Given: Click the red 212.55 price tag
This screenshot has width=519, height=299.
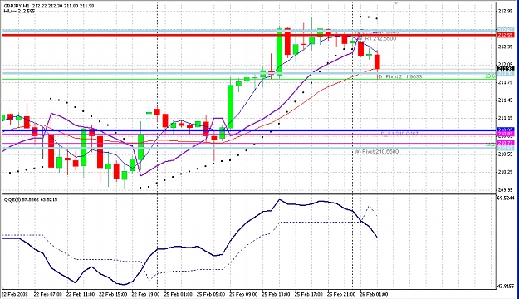Looking at the screenshot, I should [x=505, y=35].
